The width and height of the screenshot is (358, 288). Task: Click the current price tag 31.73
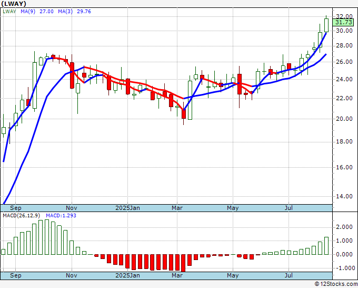343,23
